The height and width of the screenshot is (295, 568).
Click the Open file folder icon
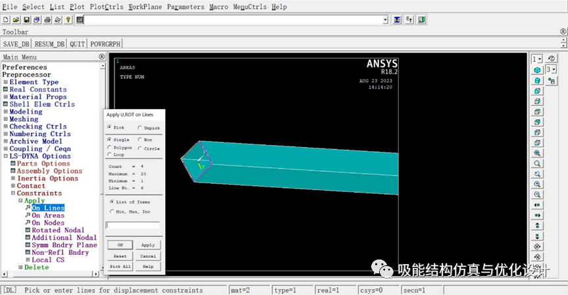point(16,20)
